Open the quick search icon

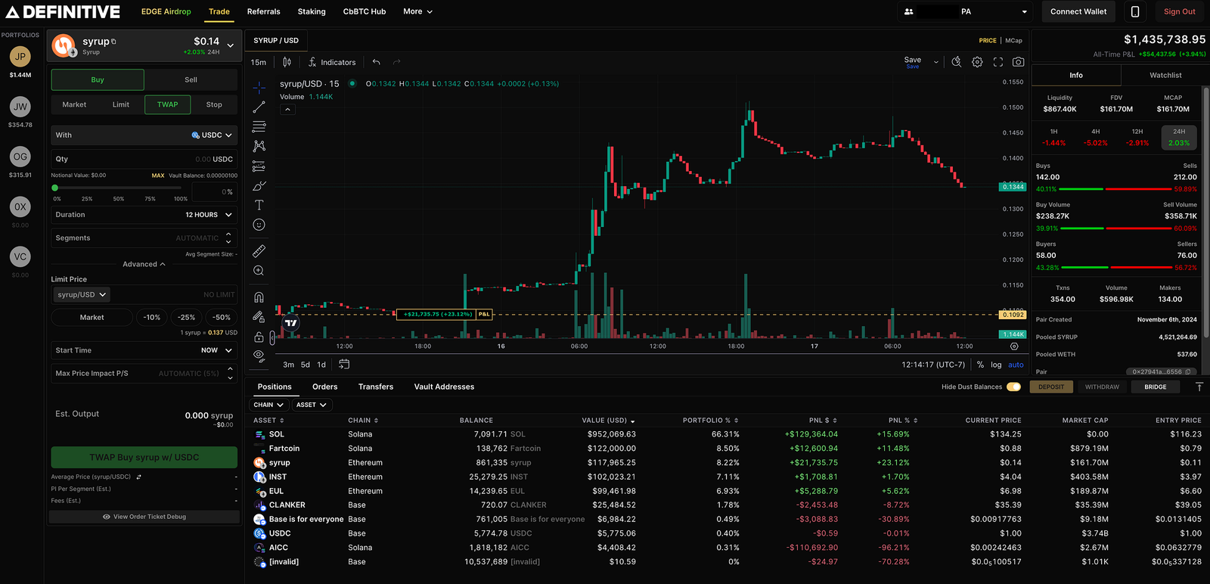click(957, 62)
